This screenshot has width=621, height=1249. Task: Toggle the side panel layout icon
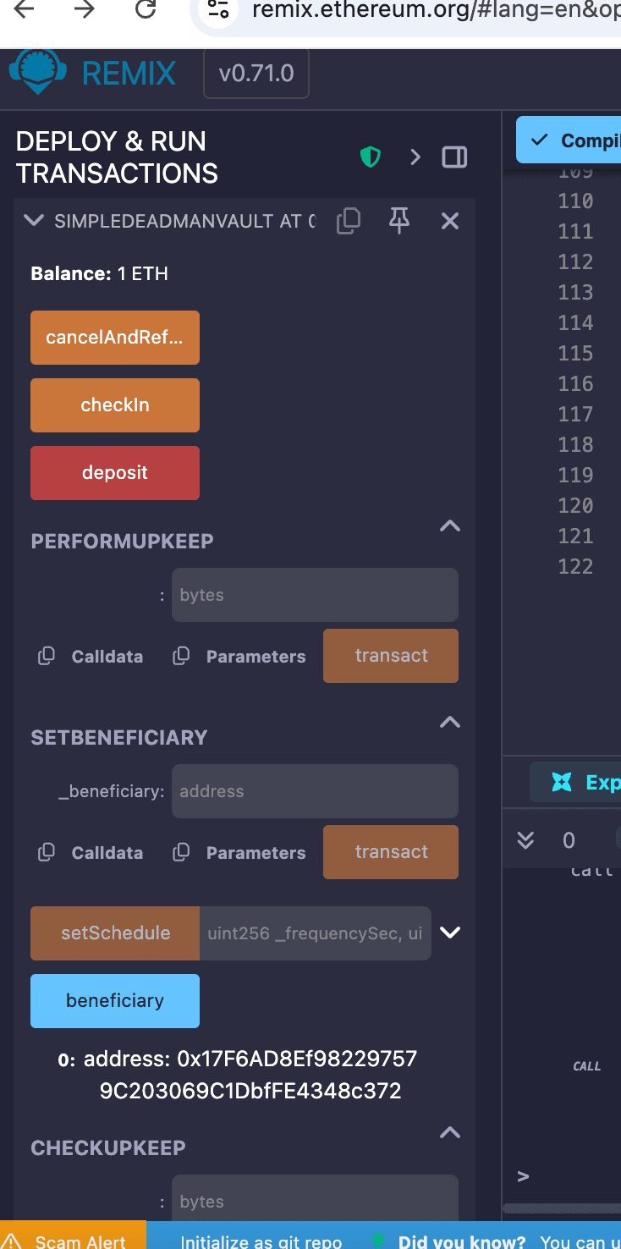click(454, 157)
